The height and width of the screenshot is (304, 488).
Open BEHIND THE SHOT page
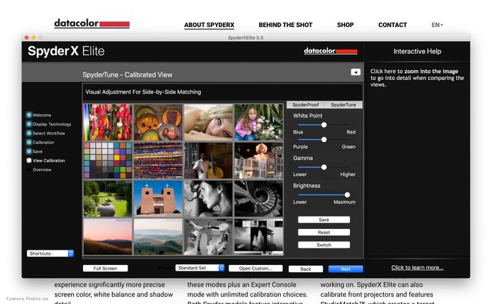pos(285,25)
